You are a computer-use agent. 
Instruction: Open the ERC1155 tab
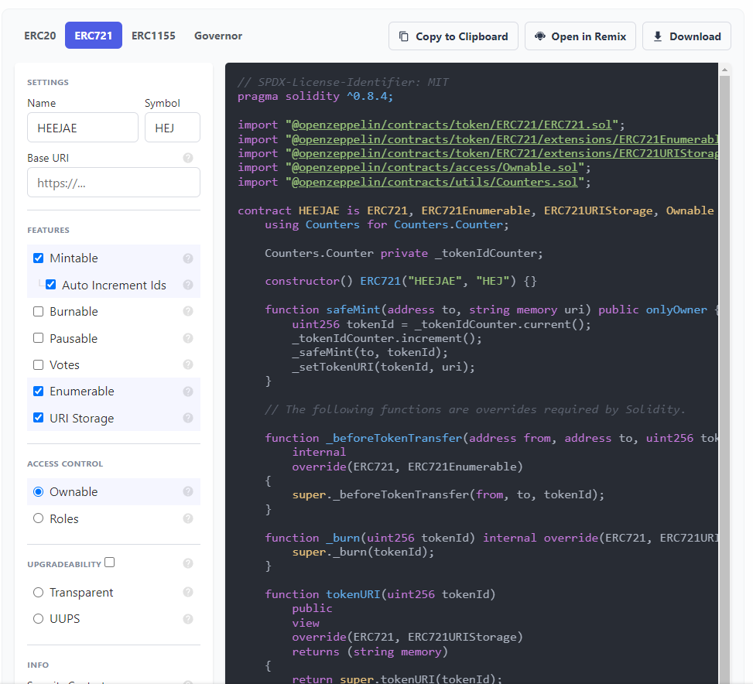154,36
